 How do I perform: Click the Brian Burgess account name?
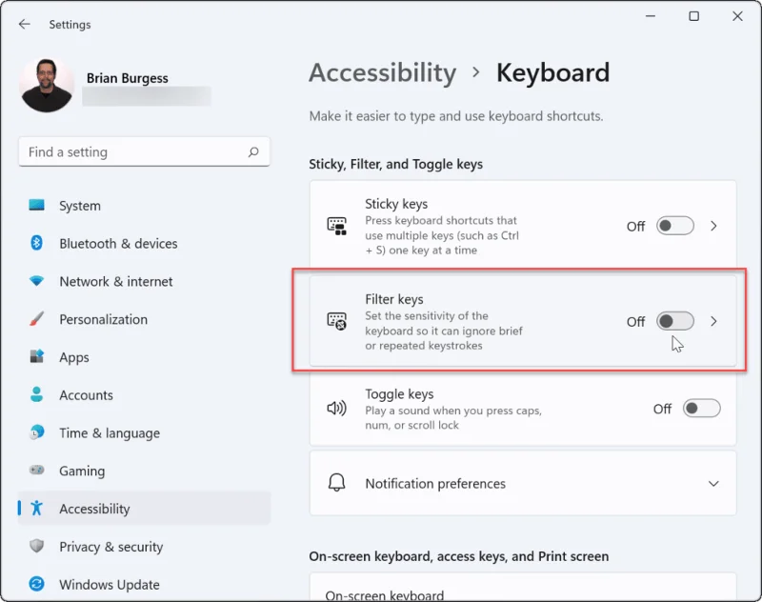pos(128,78)
